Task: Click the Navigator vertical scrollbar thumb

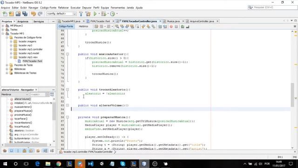Action: point(54,111)
